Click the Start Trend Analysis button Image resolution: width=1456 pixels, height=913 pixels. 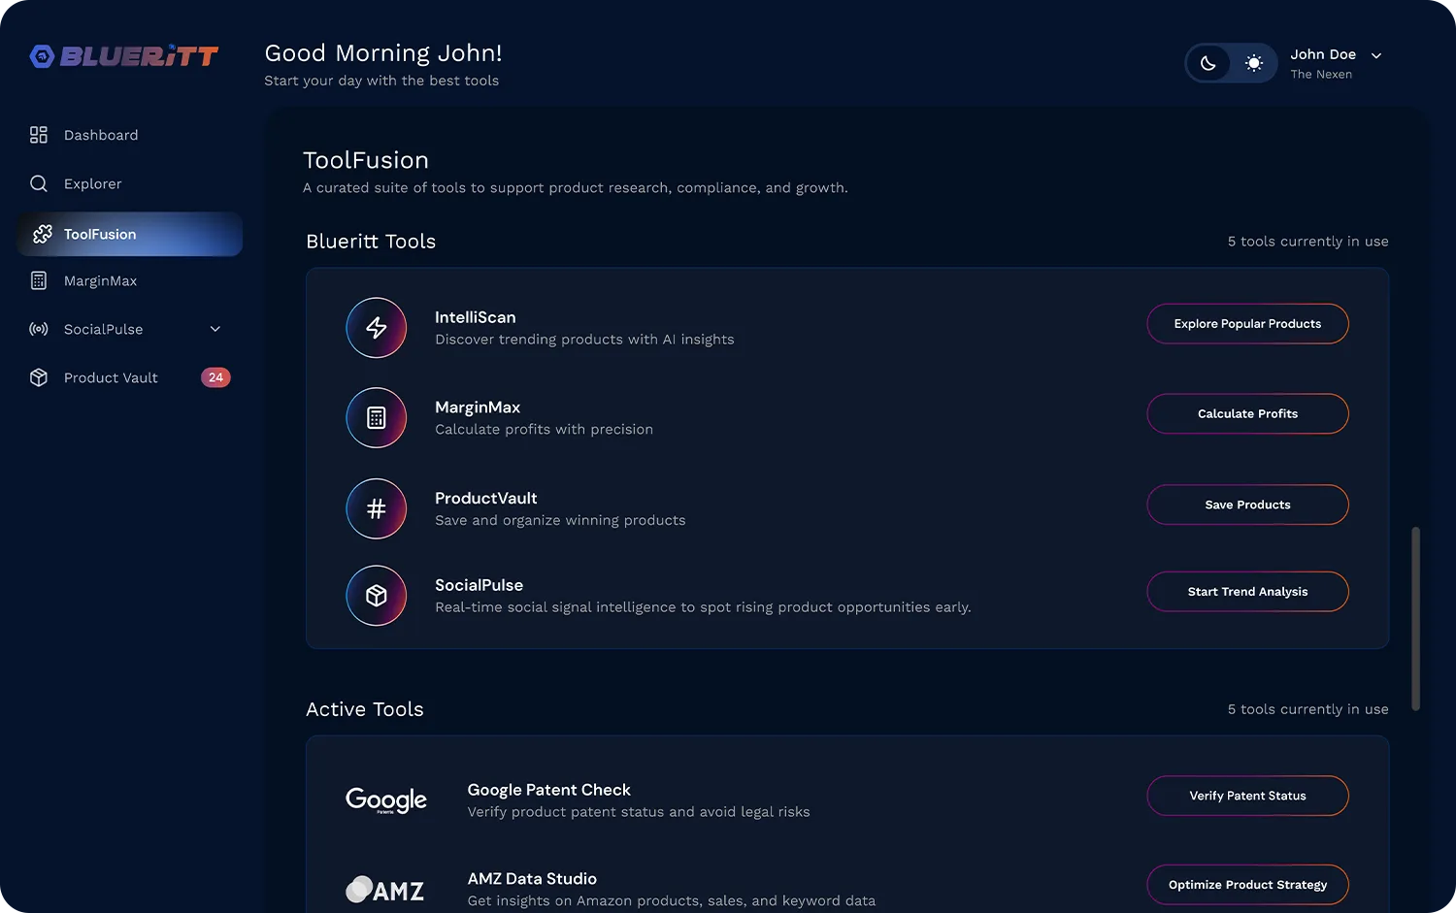click(1247, 592)
